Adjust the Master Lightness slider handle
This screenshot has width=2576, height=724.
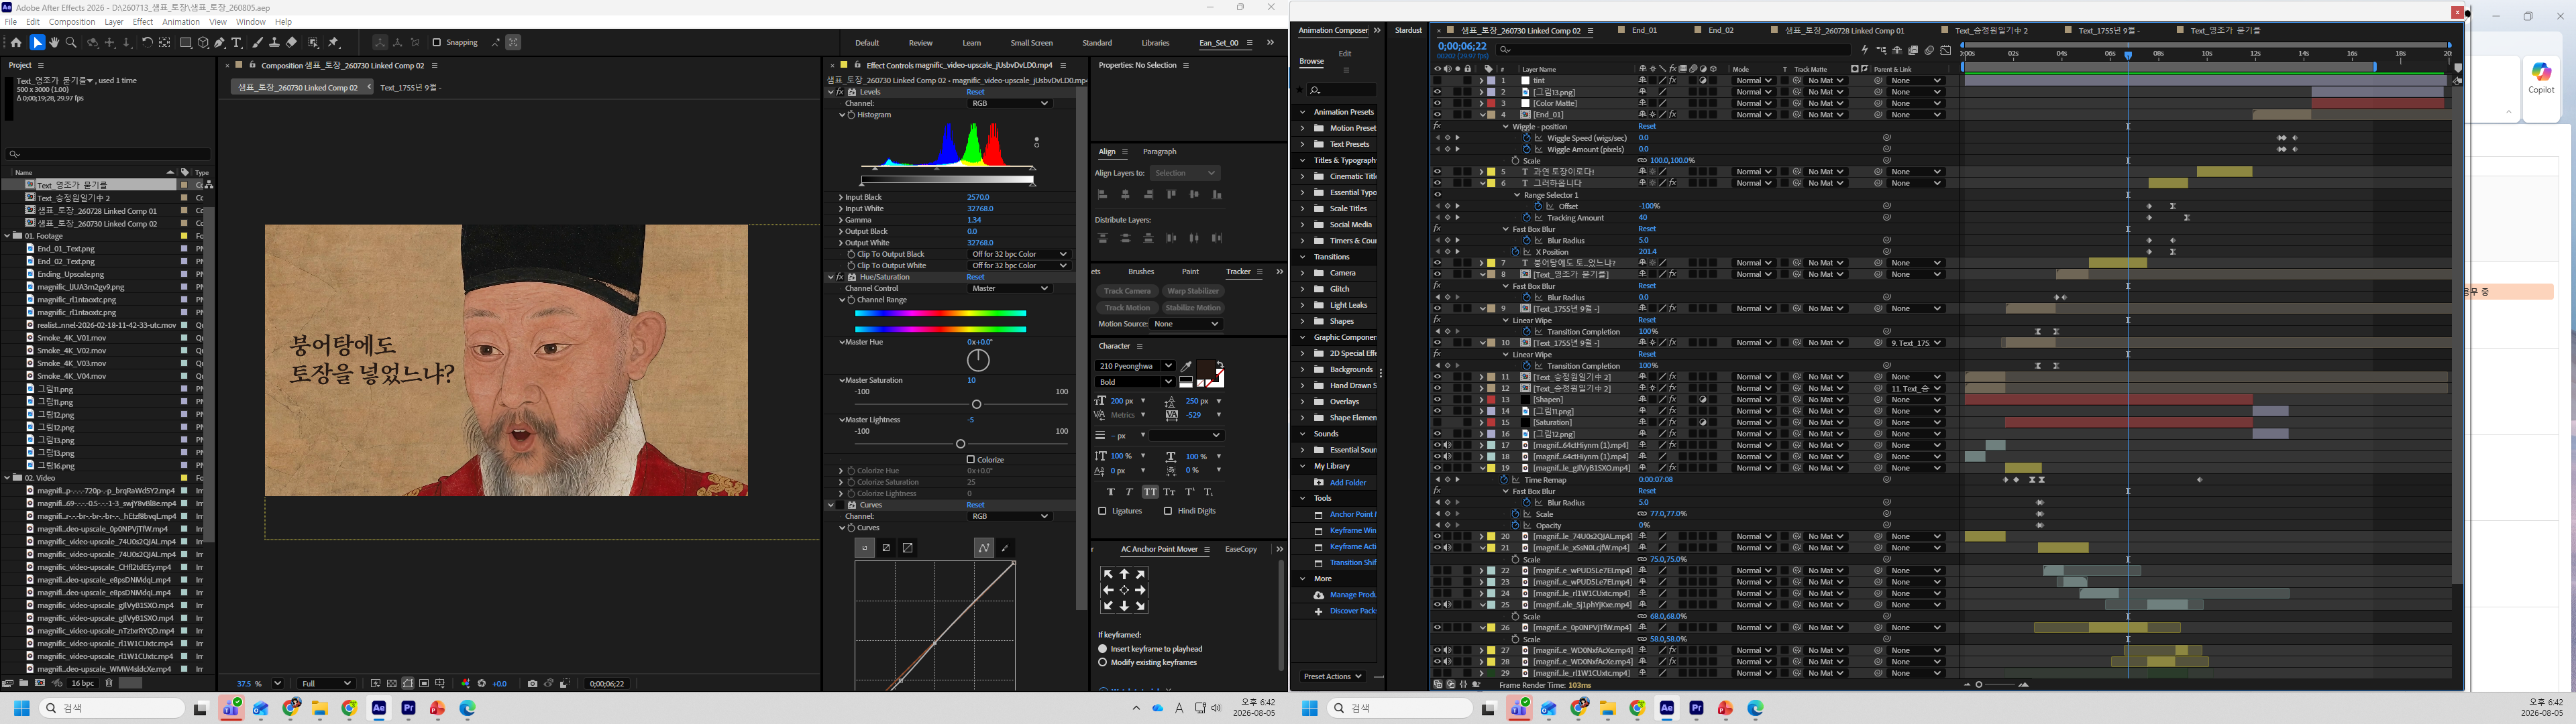coord(960,443)
